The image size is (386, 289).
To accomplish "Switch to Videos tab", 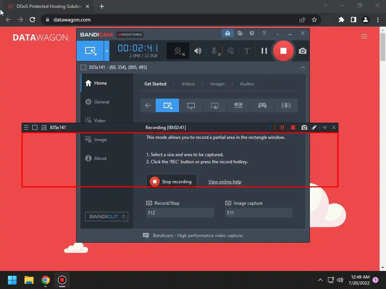I will [x=188, y=84].
